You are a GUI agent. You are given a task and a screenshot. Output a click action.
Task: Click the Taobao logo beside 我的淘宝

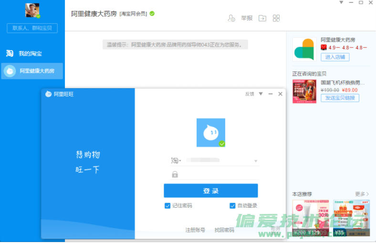(10, 53)
